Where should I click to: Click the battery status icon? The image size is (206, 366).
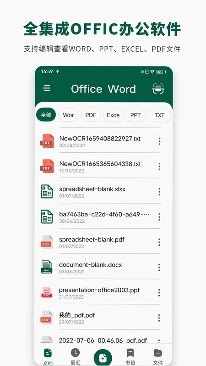pos(160,72)
